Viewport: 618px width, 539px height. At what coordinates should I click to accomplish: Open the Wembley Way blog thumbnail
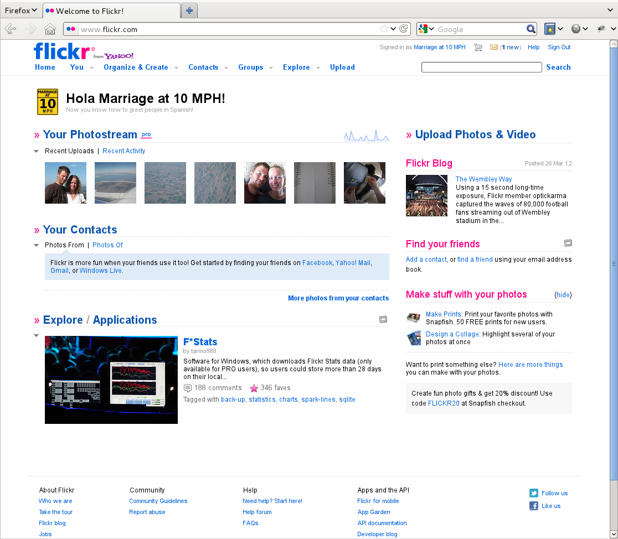click(x=426, y=196)
